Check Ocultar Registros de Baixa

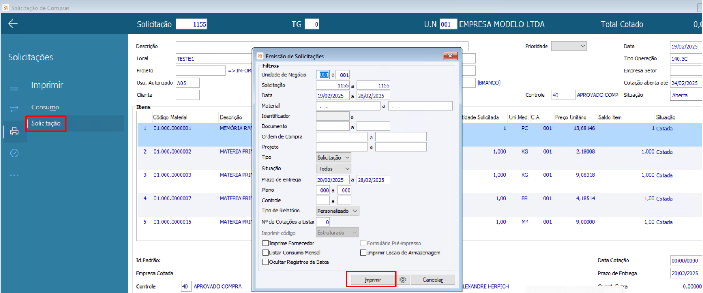click(265, 262)
